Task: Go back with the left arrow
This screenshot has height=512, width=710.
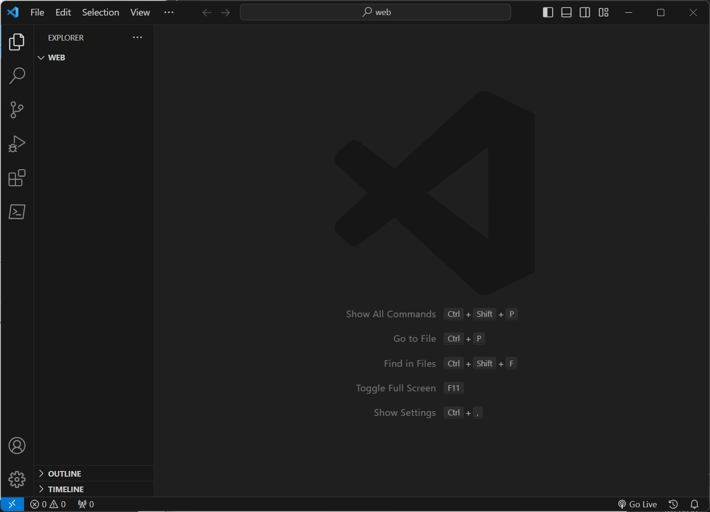Action: point(206,12)
